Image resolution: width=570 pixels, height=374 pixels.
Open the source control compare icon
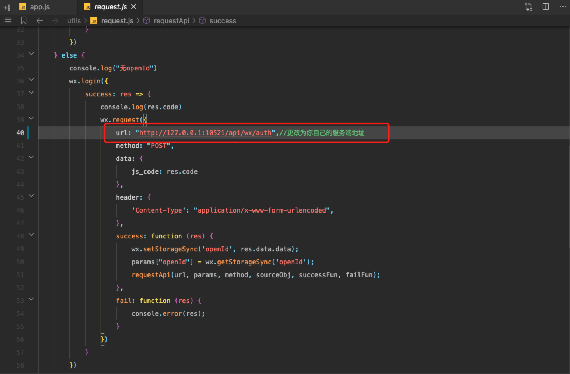click(x=529, y=7)
